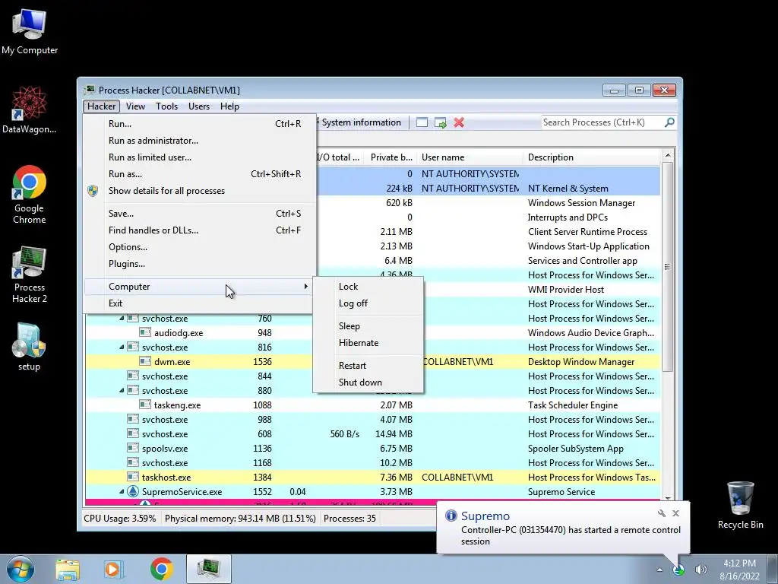Open Chrome from the taskbar
Screen dimensions: 778x584
click(x=161, y=569)
